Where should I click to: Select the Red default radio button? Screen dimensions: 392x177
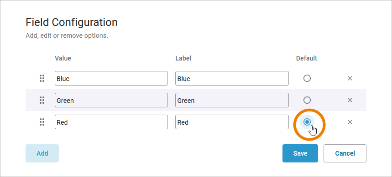point(307,122)
